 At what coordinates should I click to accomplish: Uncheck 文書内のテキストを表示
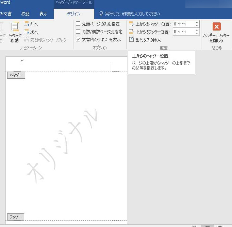pyautogui.click(x=78, y=40)
